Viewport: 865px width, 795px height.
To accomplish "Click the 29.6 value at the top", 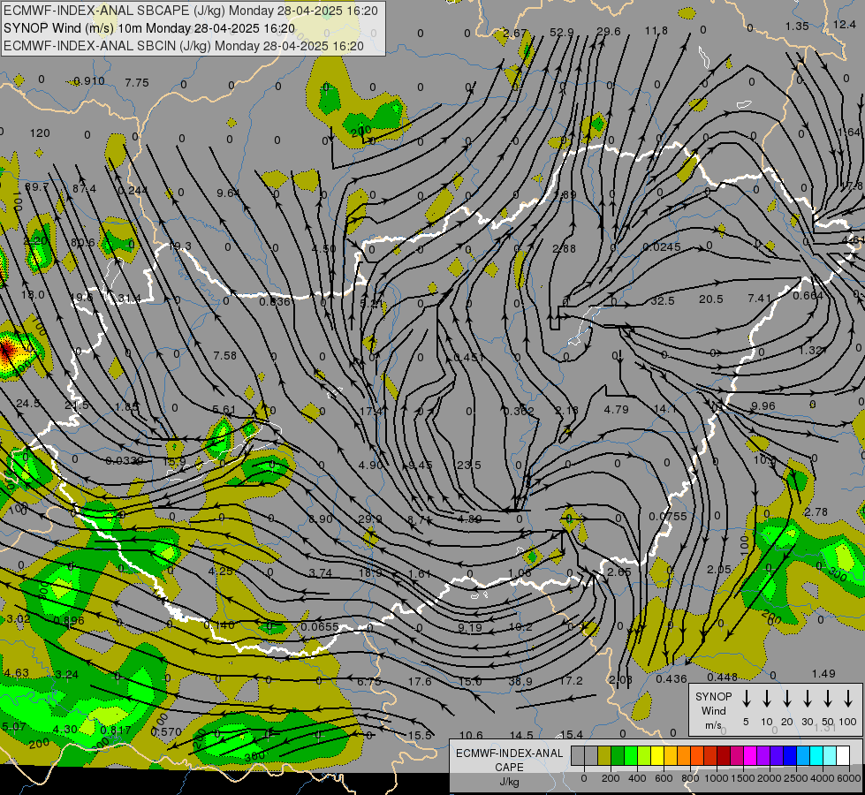I will (x=609, y=32).
